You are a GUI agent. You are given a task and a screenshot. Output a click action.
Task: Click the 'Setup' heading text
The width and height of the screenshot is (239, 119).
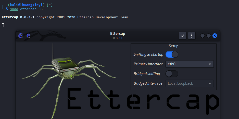(173, 46)
